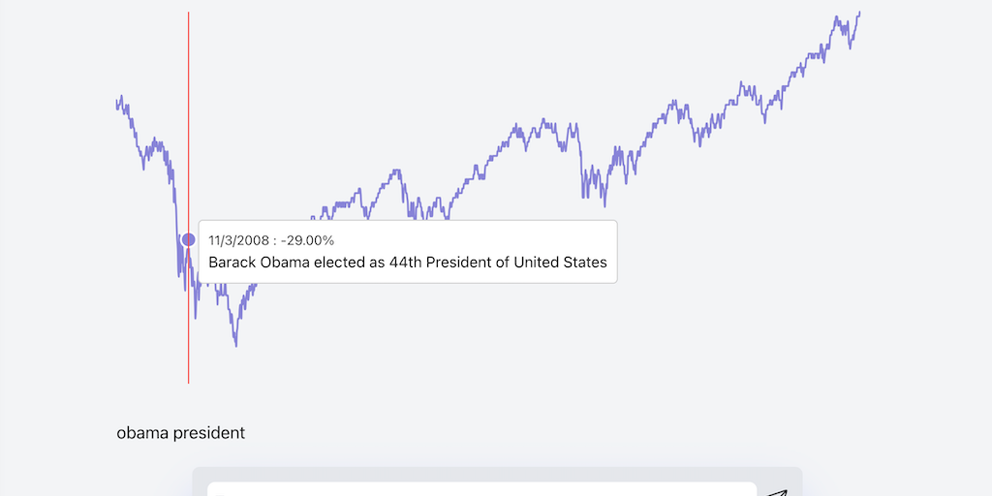Click the rightmost end of the chart line
Screen dimensions: 992x496
859,13
